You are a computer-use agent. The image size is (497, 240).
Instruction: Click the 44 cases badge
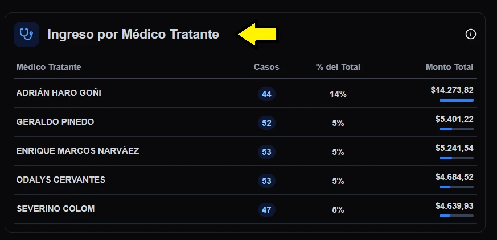pyautogui.click(x=266, y=94)
